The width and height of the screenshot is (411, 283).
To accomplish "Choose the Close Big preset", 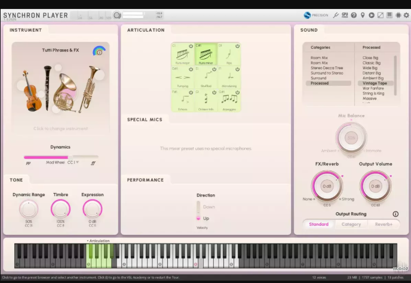I will tap(370, 58).
